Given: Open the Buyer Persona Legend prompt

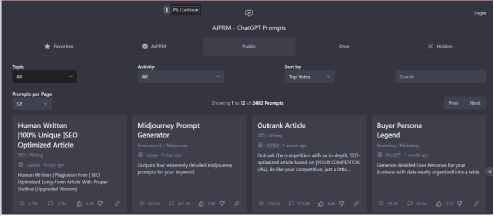Looking at the screenshot, I should (399, 130).
